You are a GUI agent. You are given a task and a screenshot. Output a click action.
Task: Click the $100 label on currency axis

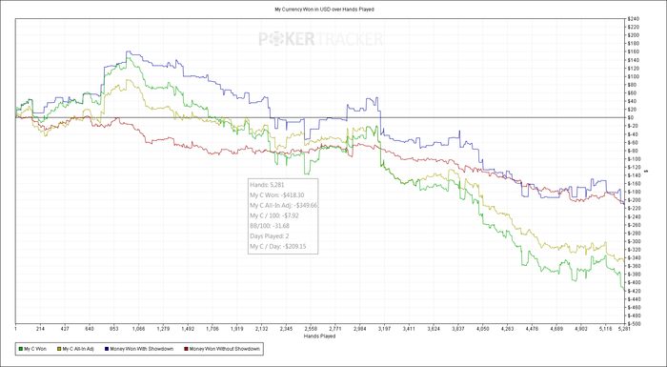(633, 76)
